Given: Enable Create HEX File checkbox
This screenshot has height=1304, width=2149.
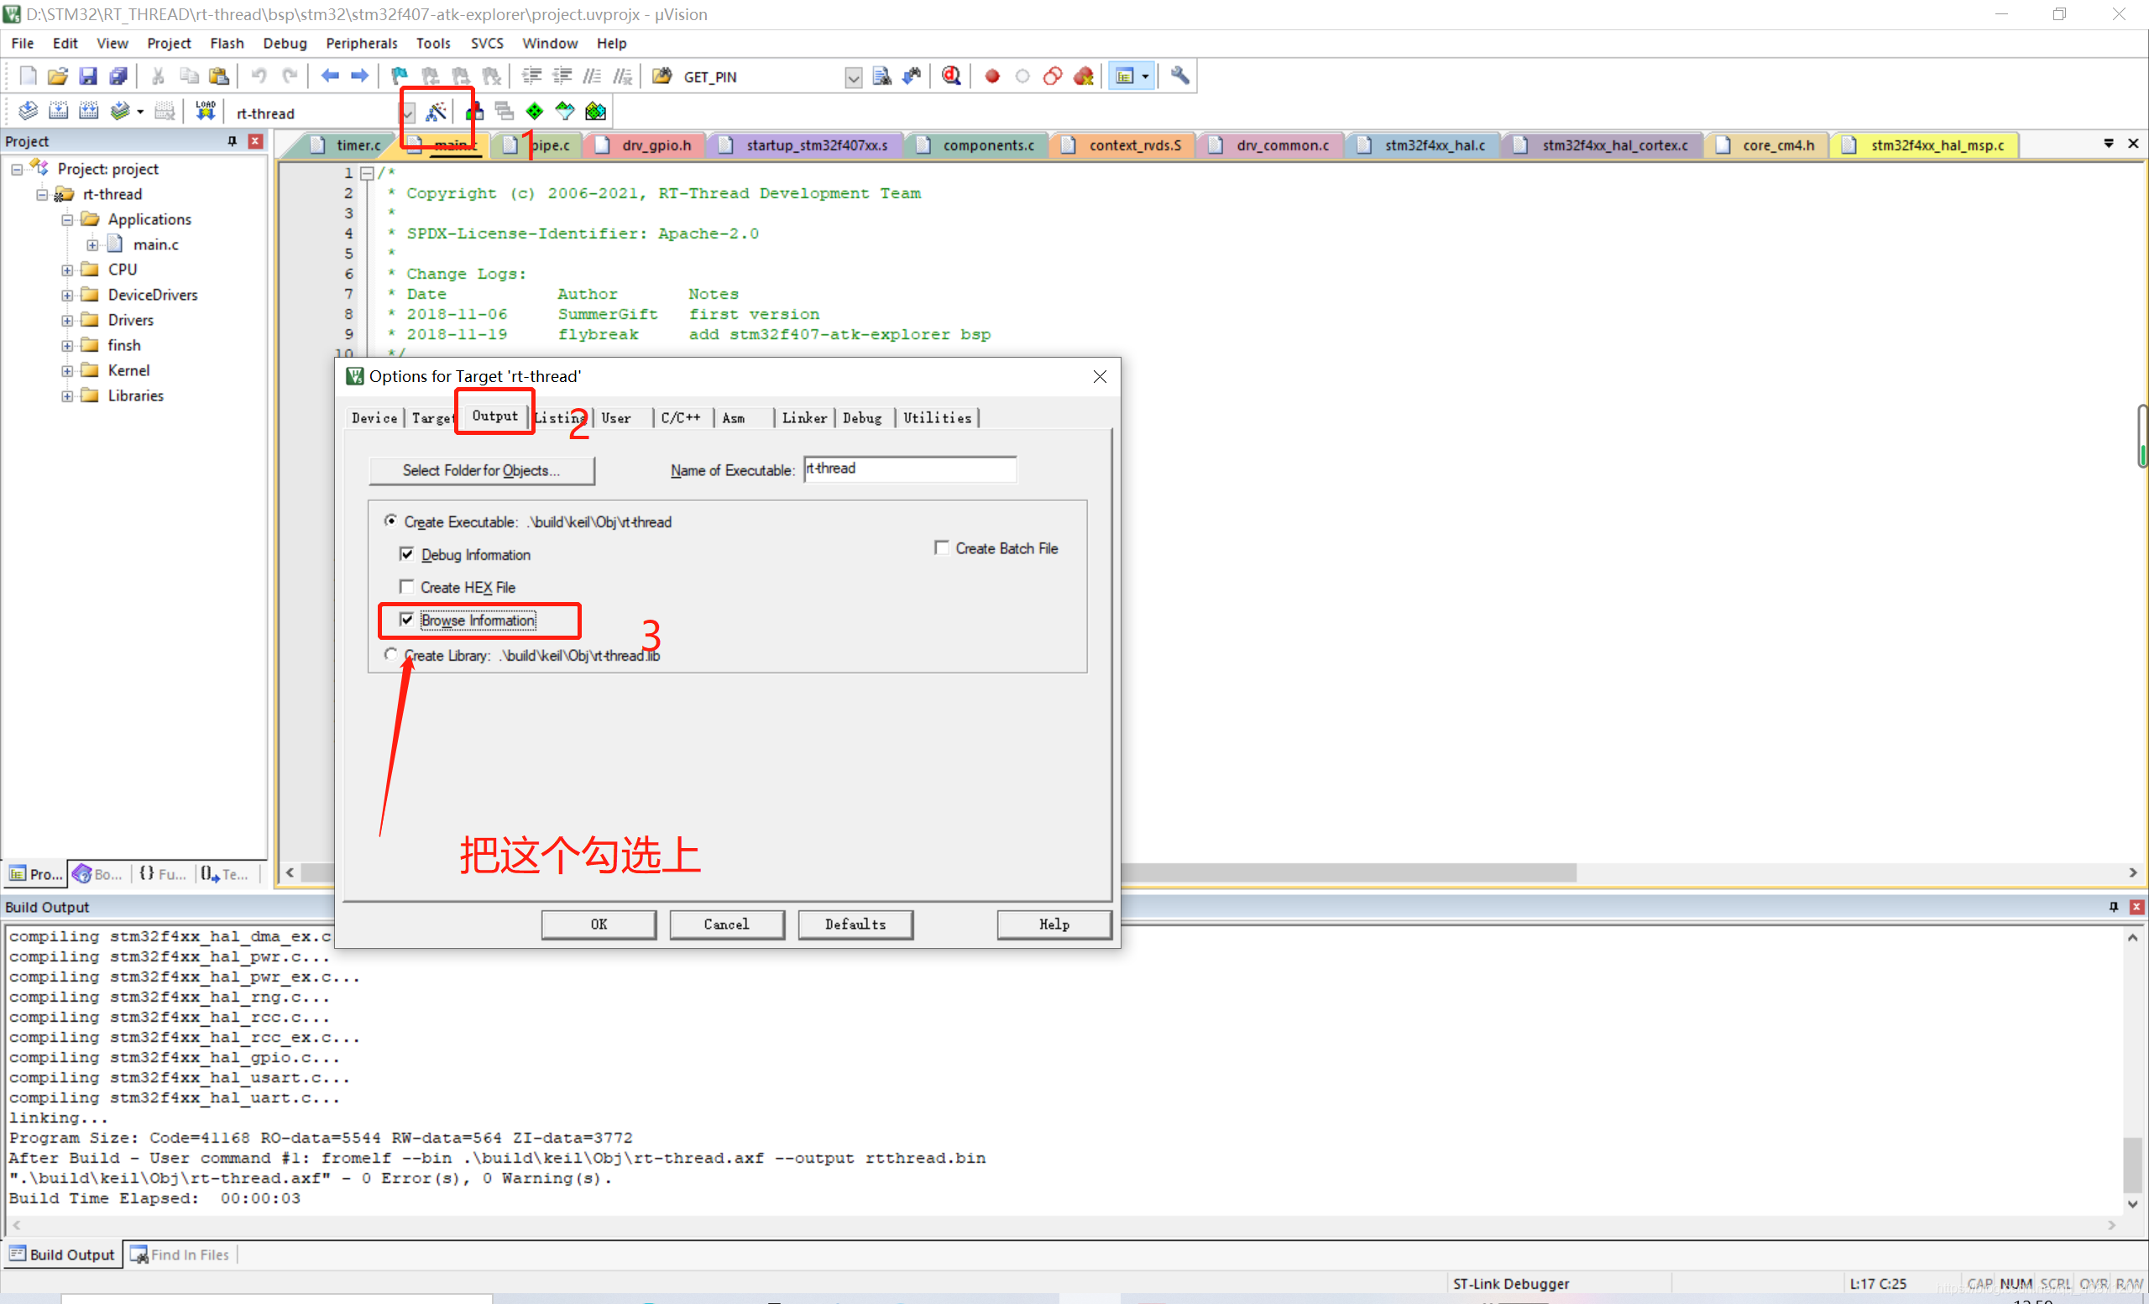Looking at the screenshot, I should pyautogui.click(x=406, y=586).
